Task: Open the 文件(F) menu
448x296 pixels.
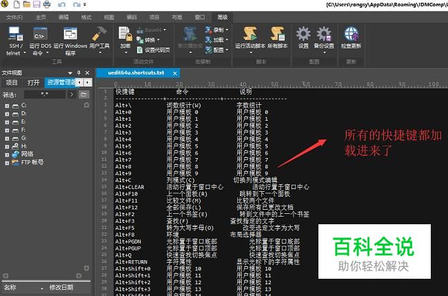Action: 14,17
